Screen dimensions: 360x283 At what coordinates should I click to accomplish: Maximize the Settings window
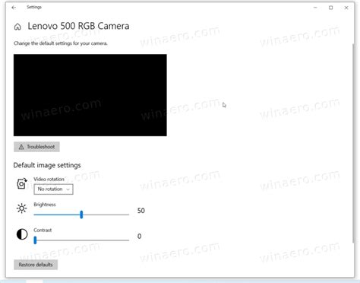pos(330,8)
